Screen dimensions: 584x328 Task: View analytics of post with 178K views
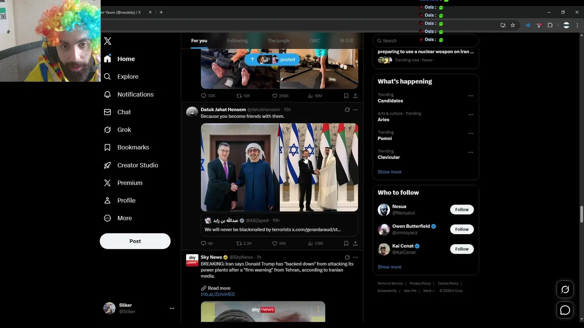316,243
